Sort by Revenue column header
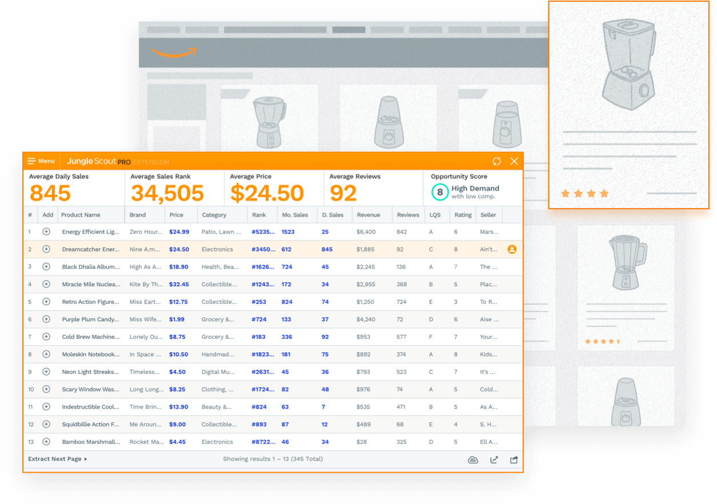 pyautogui.click(x=369, y=215)
